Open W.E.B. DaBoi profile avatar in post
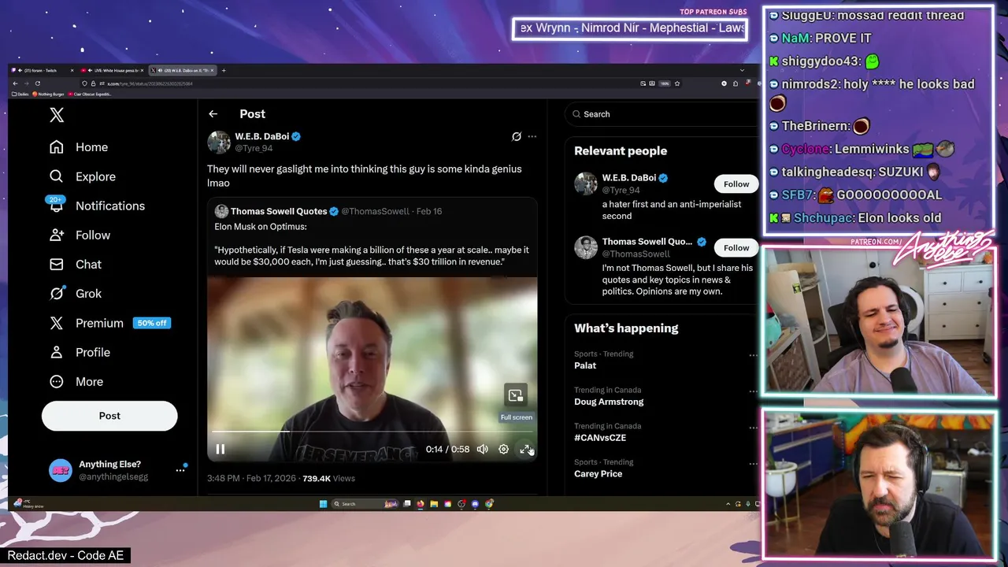The width and height of the screenshot is (1008, 567). (x=218, y=142)
